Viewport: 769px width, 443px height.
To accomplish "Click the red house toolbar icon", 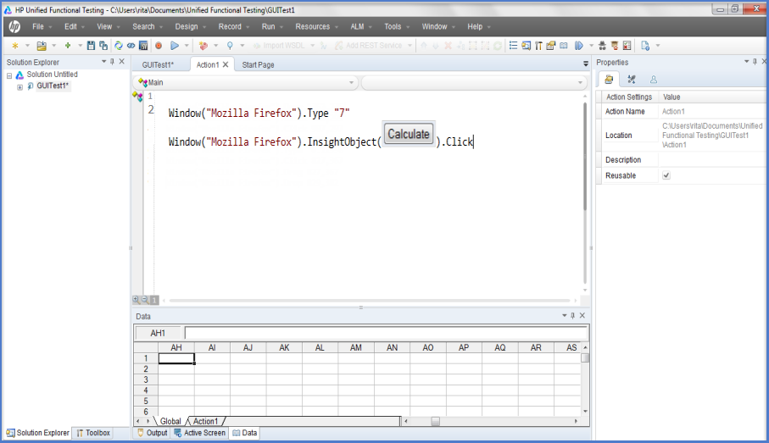I will point(615,46).
